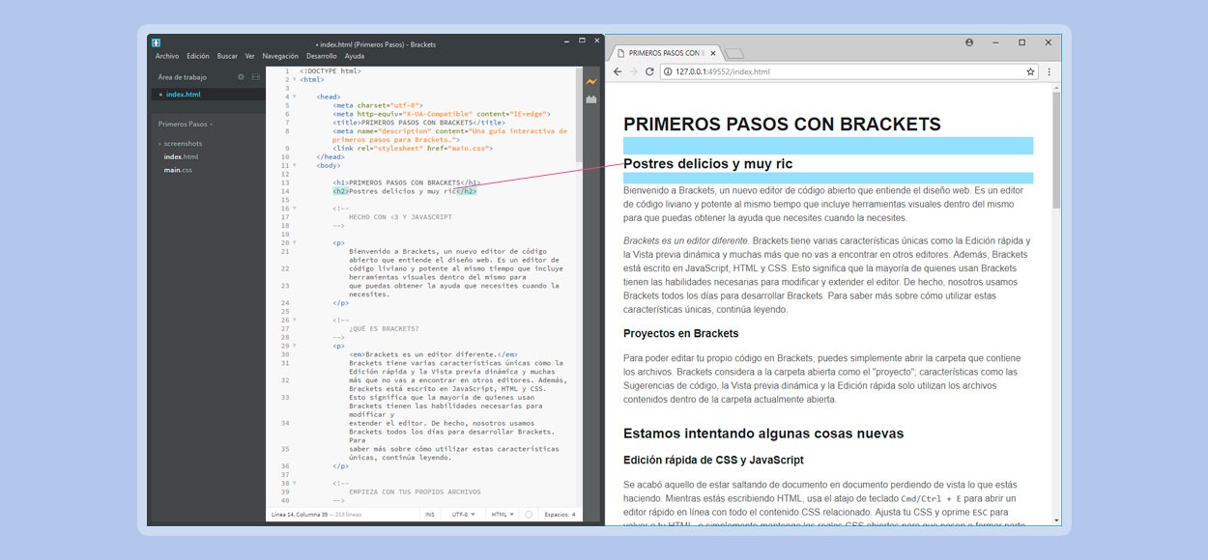This screenshot has height=560, width=1208.
Task: Maximize the Brackets window
Action: click(x=582, y=41)
